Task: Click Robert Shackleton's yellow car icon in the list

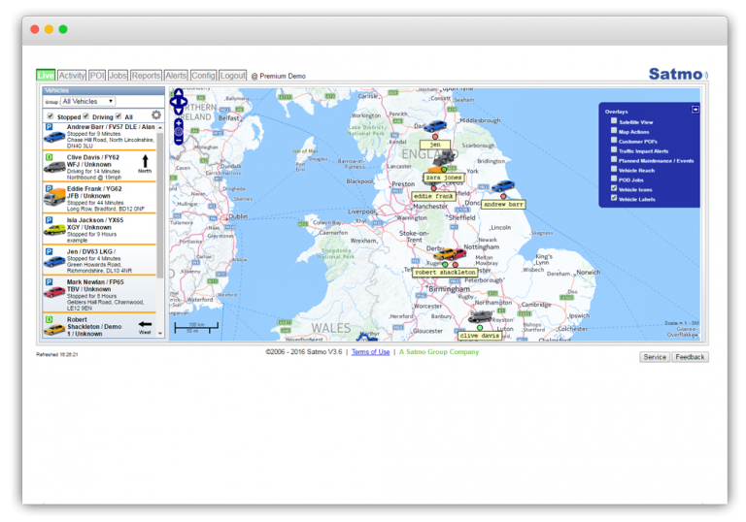Action: point(54,330)
